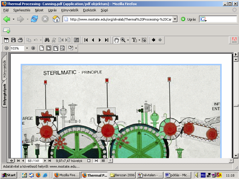Viewport: 239px width, 179px height.
Task: Switch to Berszan 2006 taskbar window
Action: click(x=122, y=175)
